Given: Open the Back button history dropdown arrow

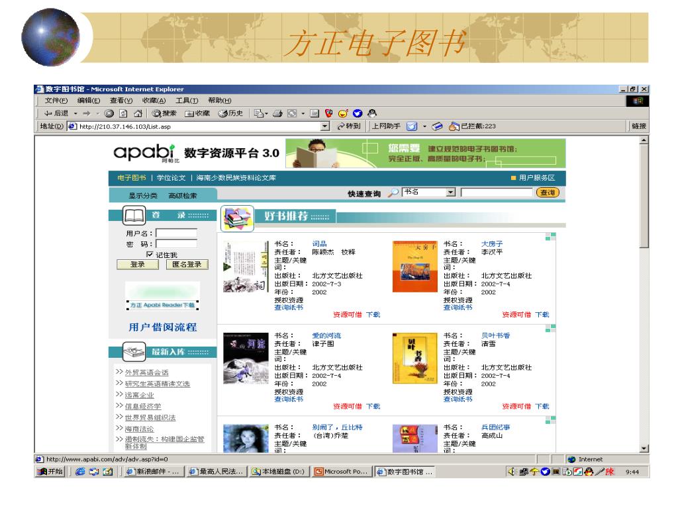Looking at the screenshot, I should click(x=75, y=113).
